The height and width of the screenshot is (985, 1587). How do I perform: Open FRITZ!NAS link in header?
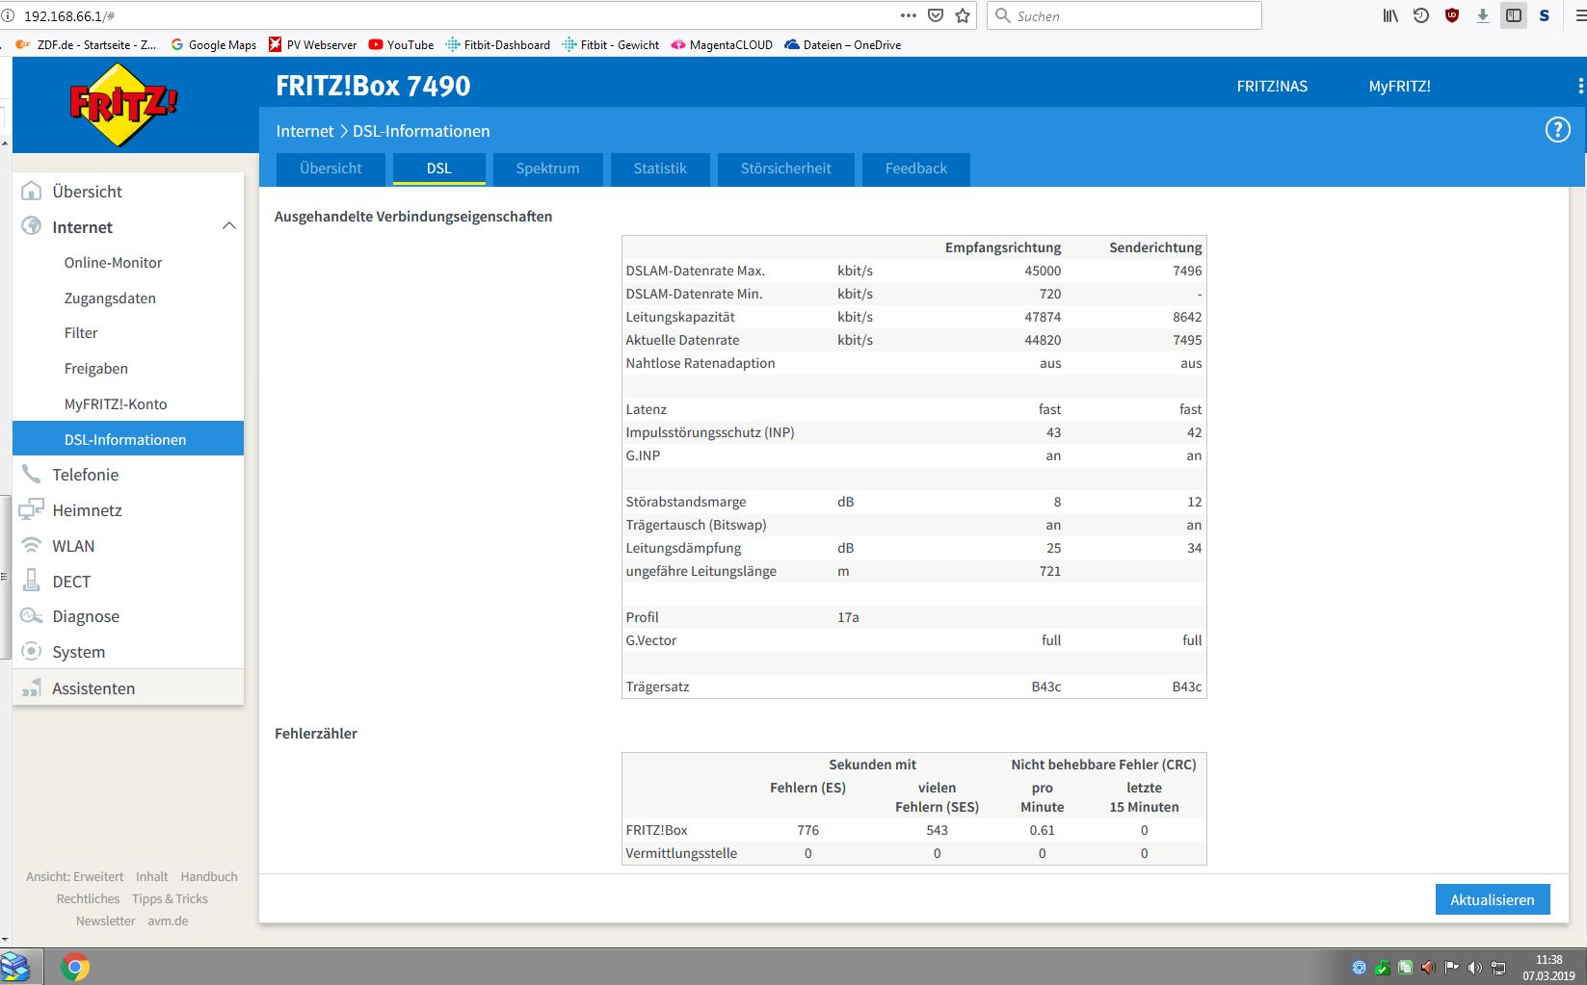point(1272,86)
